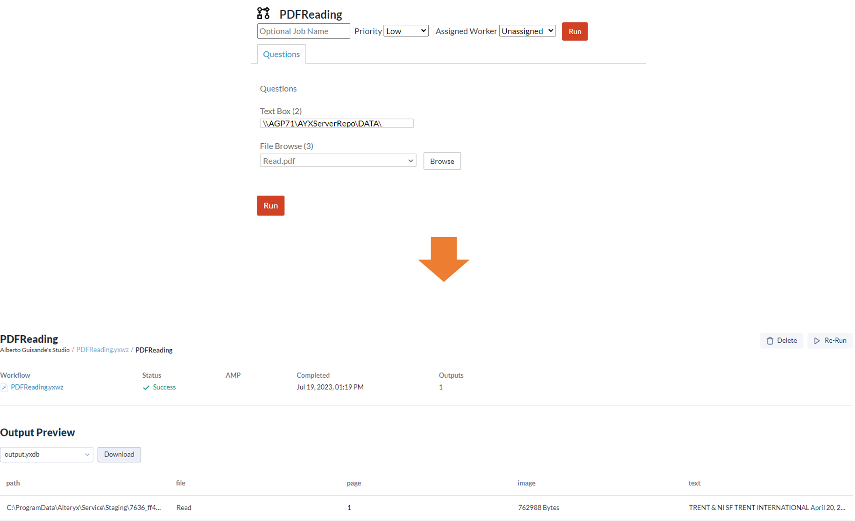The width and height of the screenshot is (855, 521).
Task: Open the PDFReading.yxwz link under Workflow
Action: click(x=37, y=387)
